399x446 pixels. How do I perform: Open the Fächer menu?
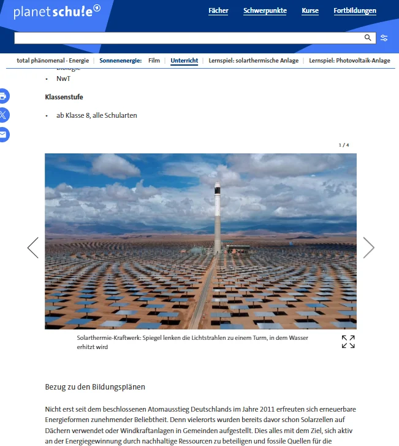point(218,11)
